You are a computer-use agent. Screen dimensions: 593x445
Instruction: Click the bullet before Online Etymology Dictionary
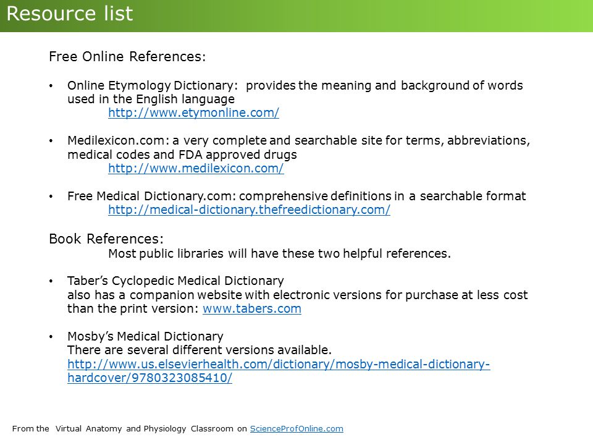click(x=51, y=86)
